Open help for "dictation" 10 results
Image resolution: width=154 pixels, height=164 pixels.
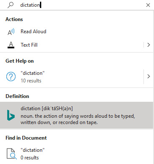72,77
